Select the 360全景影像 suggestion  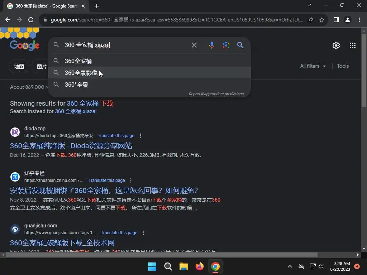point(149,73)
